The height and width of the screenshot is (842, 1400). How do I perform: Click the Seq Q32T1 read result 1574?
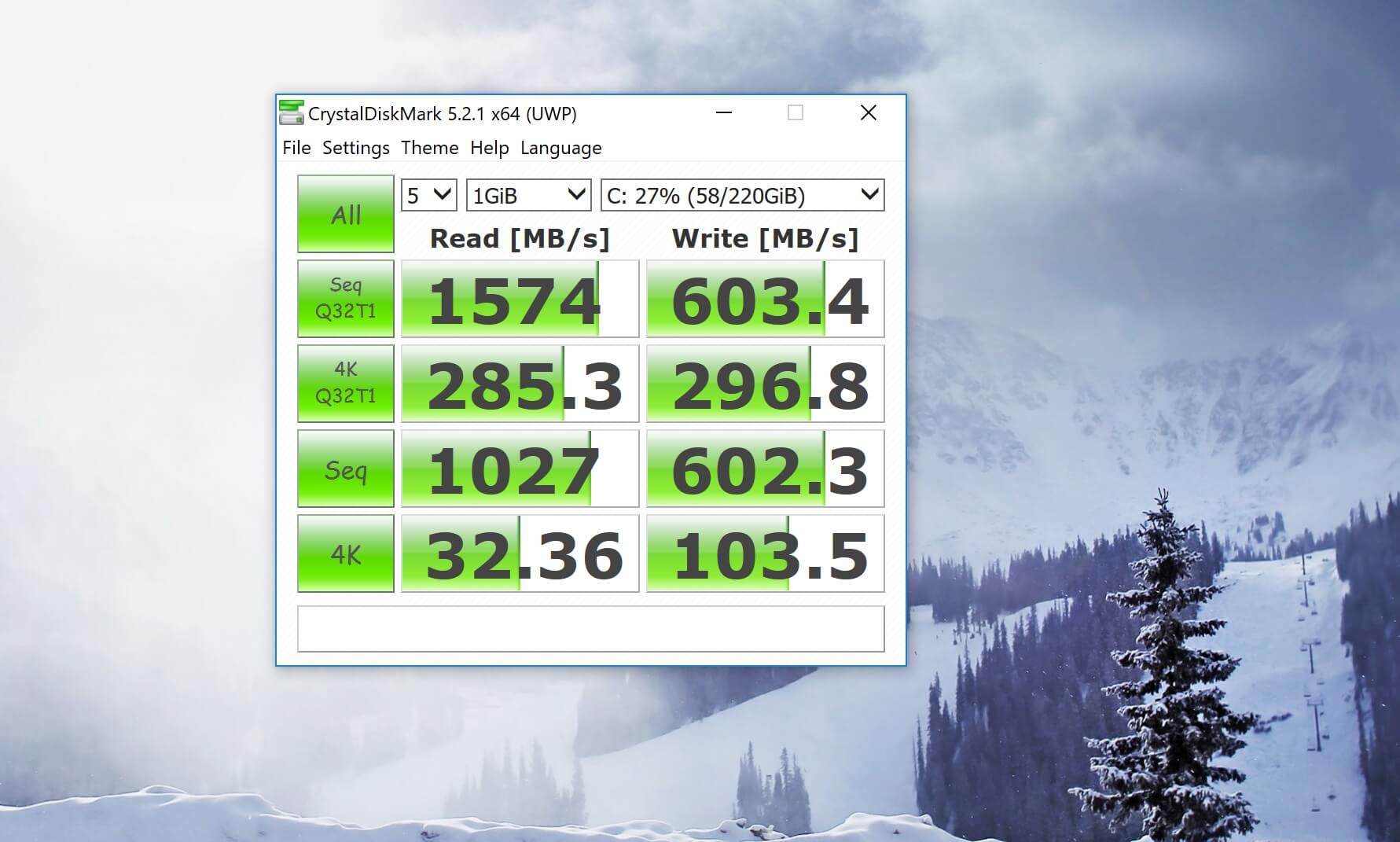click(x=520, y=299)
